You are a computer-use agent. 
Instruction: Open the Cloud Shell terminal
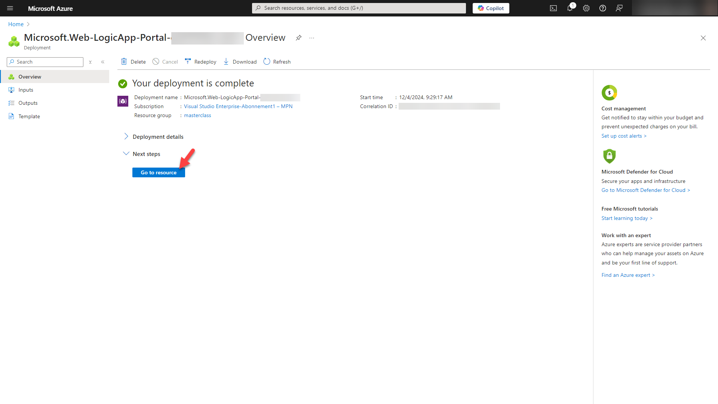pos(553,8)
